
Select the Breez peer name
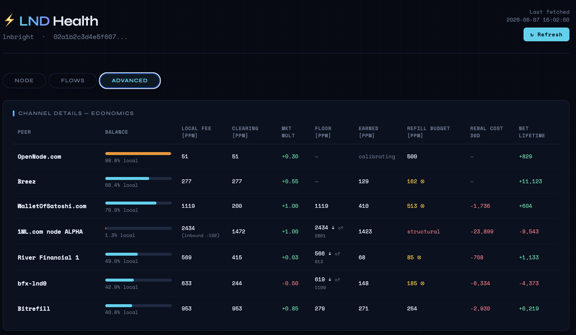click(27, 182)
